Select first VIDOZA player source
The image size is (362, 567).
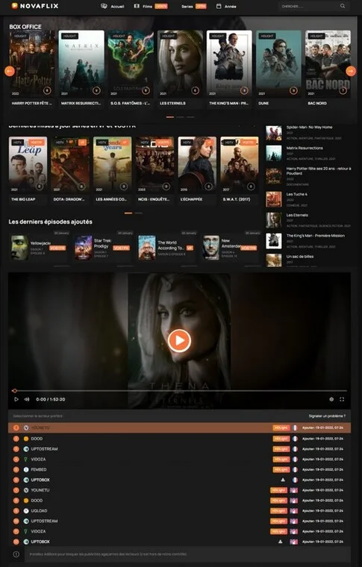(x=179, y=460)
